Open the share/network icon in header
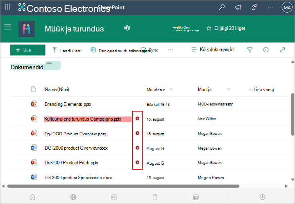295x204 pixels. click(x=254, y=7)
